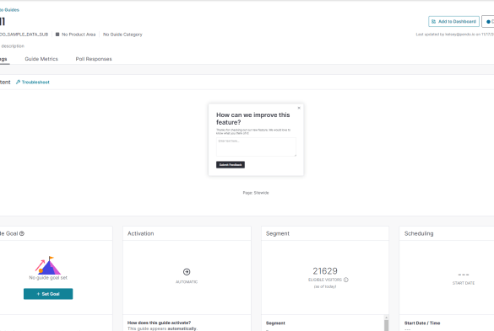This screenshot has width=494, height=331.
Task: Switch to the Poll Responses tab
Action: tap(94, 59)
